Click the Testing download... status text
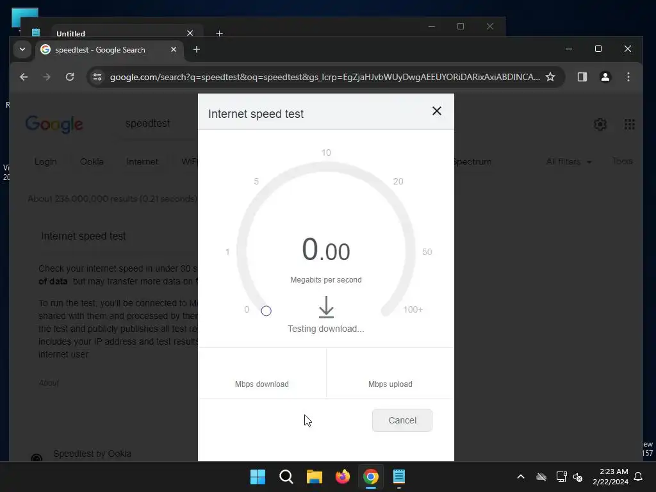 pos(326,329)
